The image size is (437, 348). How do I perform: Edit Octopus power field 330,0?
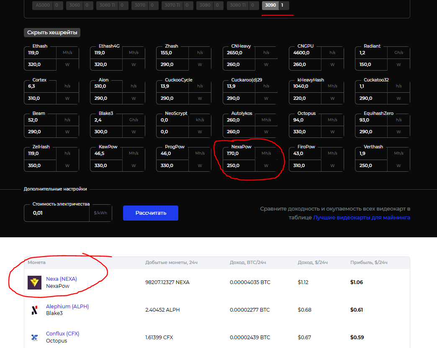(x=305, y=132)
